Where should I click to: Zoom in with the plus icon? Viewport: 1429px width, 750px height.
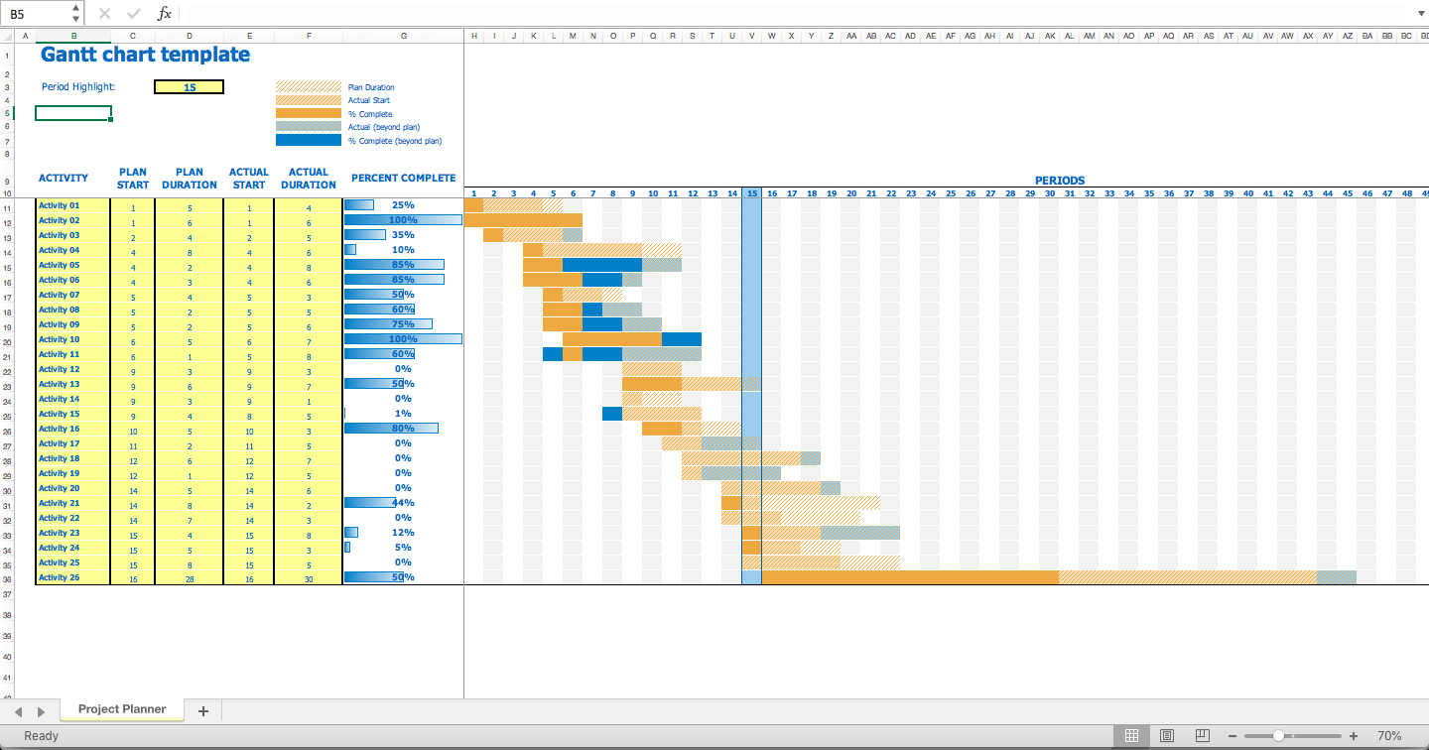[1352, 736]
